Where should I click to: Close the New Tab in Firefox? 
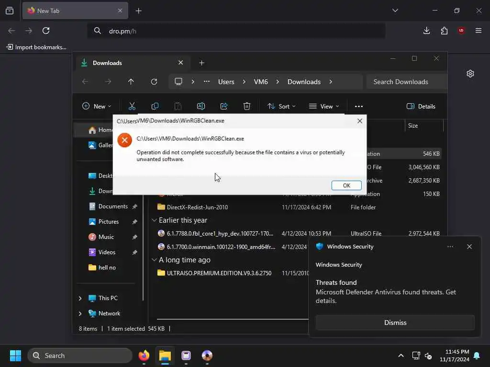[120, 11]
